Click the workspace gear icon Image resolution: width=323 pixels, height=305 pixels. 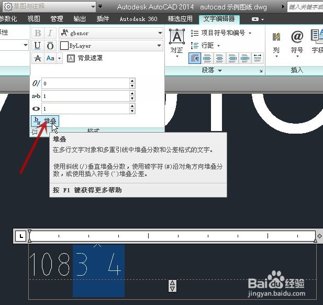click(x=8, y=7)
